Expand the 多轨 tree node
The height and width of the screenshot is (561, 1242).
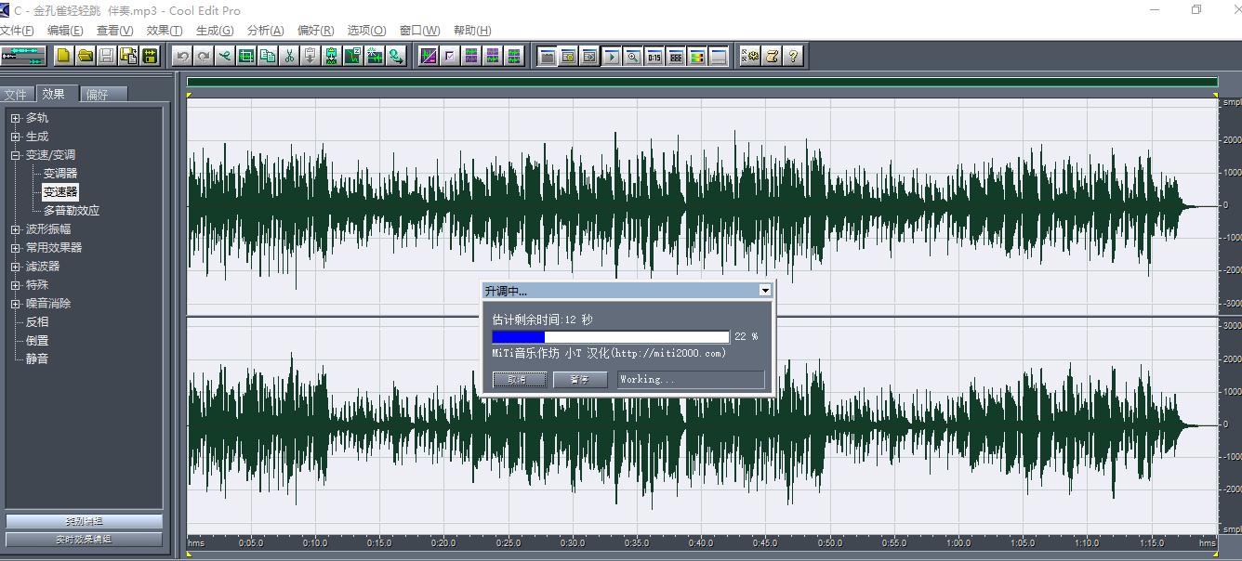pos(15,118)
